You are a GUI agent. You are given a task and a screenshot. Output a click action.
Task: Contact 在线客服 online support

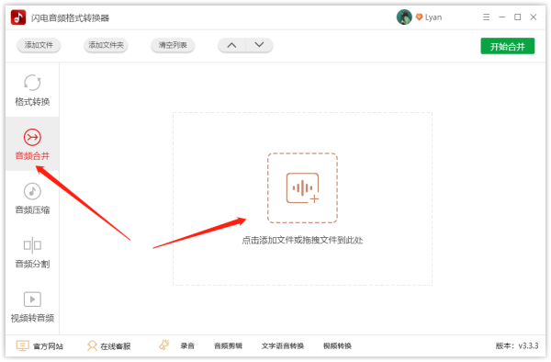click(x=109, y=346)
